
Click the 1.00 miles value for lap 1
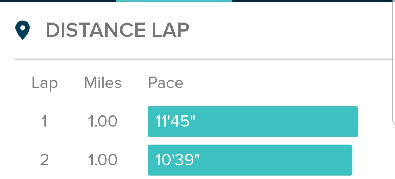click(103, 121)
